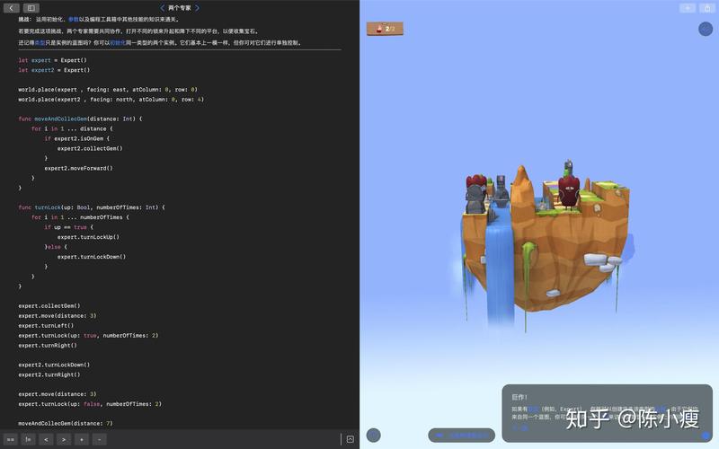The image size is (719, 449).
Task: Click 'if expert2.isOnGem' line
Action: tap(77, 138)
